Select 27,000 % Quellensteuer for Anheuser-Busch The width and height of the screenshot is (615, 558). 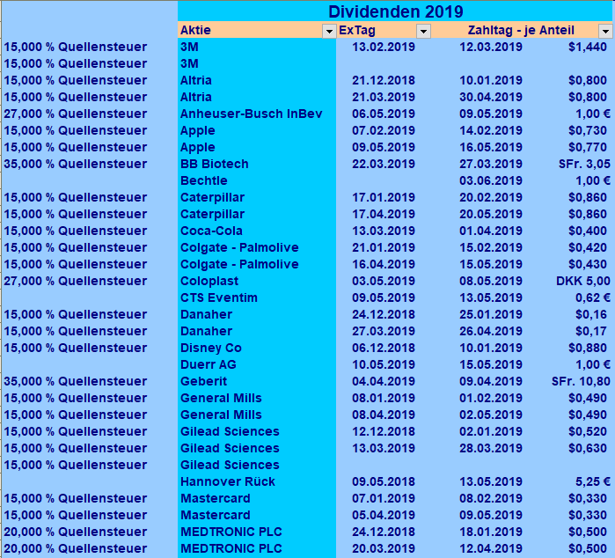tap(76, 114)
